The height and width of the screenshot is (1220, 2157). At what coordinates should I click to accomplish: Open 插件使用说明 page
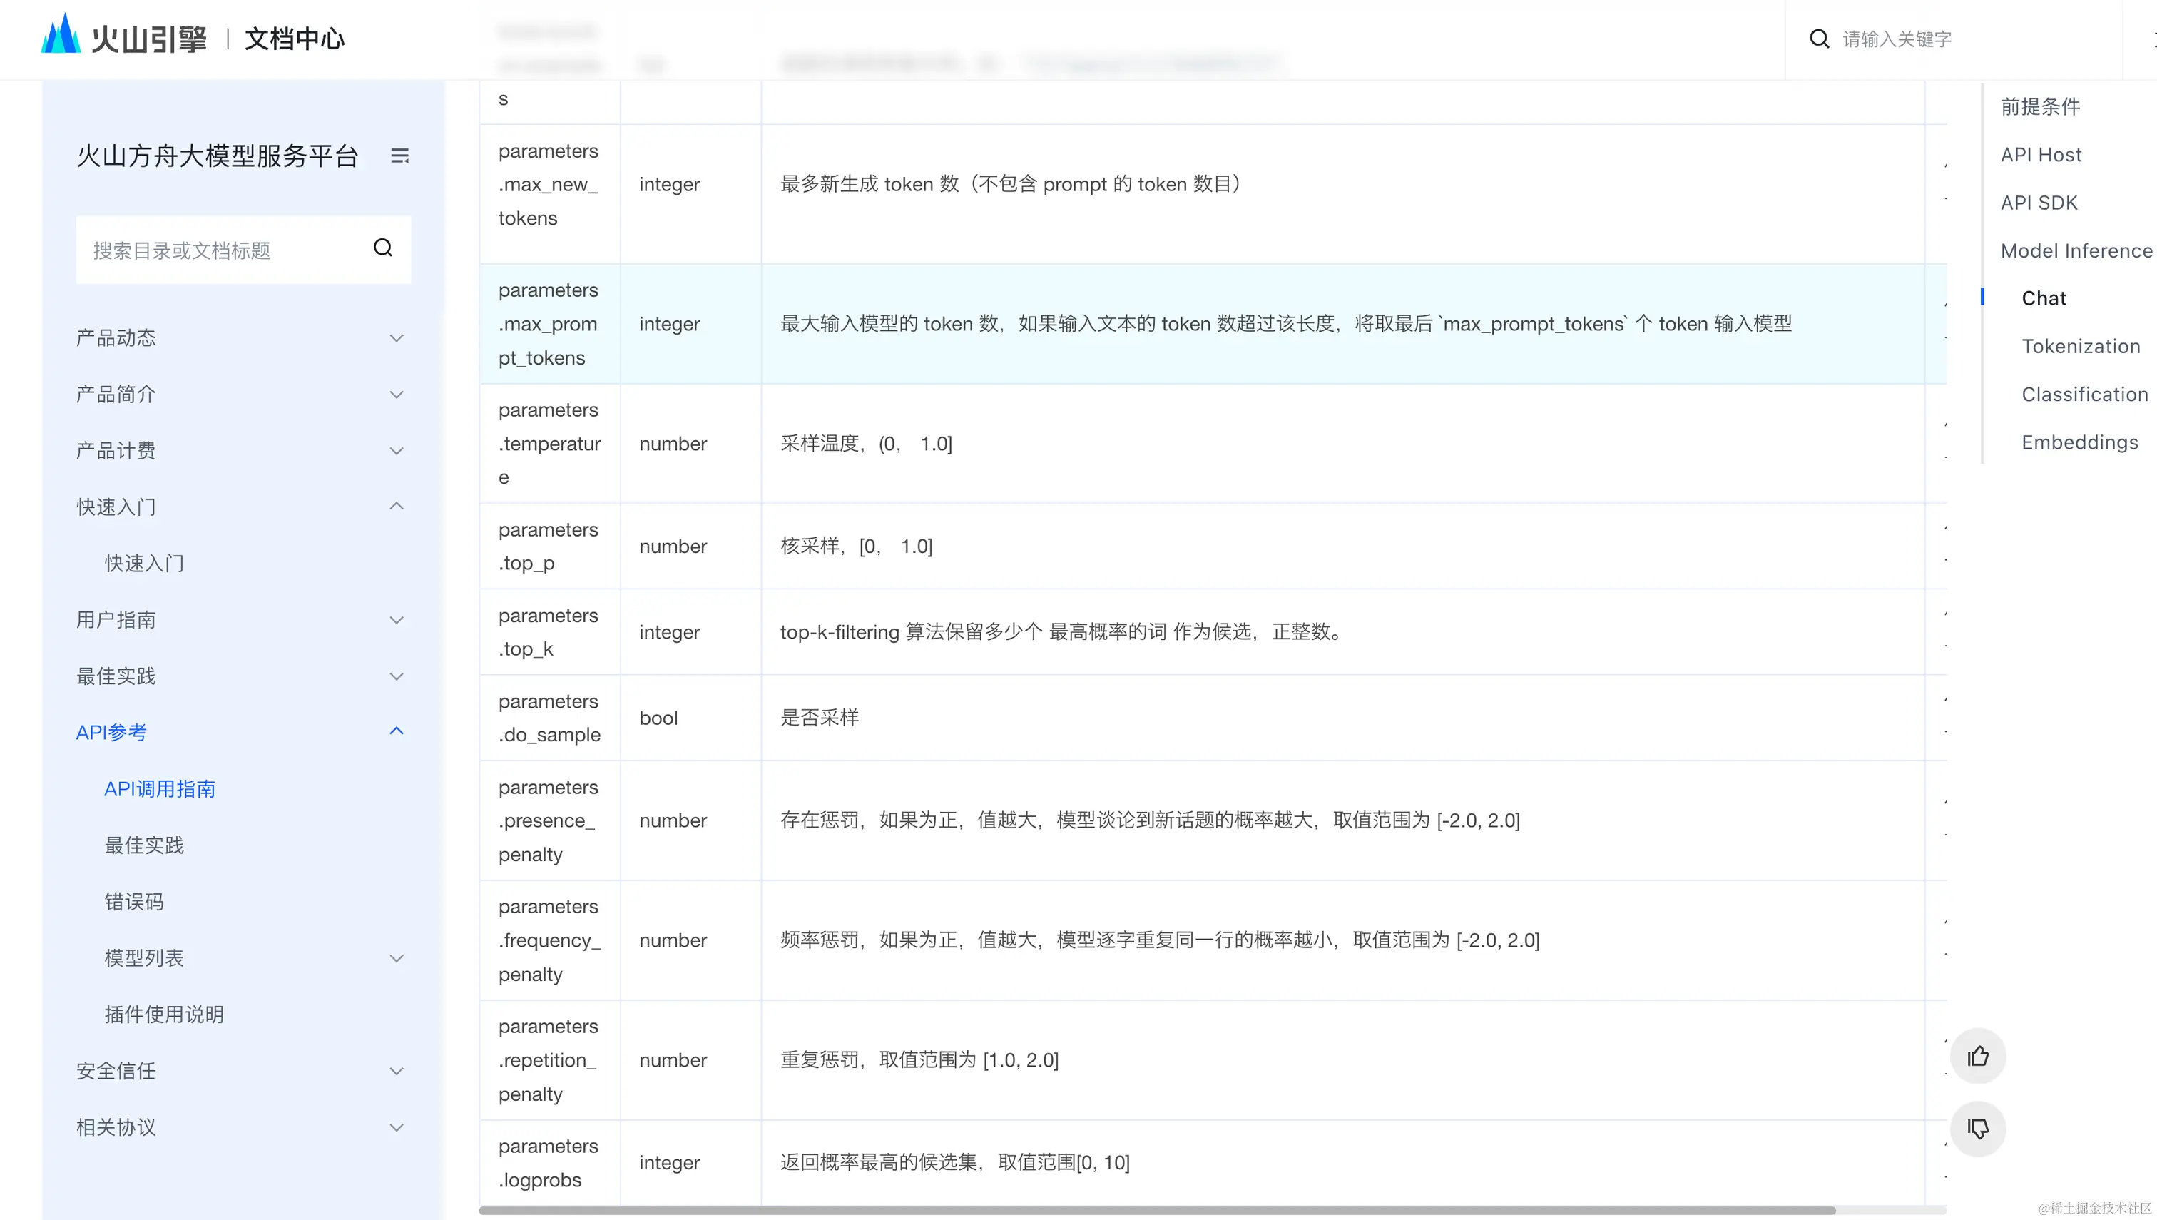click(x=164, y=1015)
